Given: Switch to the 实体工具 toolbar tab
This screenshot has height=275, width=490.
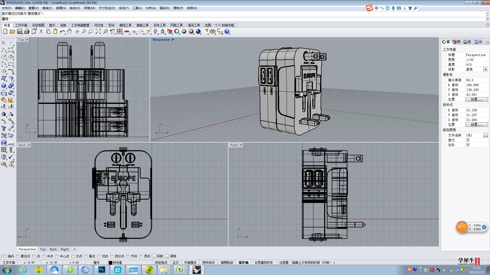Looking at the screenshot, I should point(160,25).
